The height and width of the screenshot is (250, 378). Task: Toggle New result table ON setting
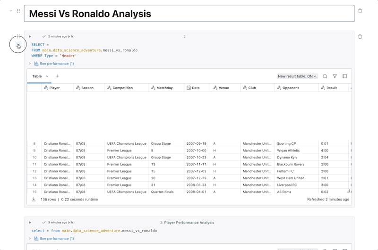click(x=298, y=76)
